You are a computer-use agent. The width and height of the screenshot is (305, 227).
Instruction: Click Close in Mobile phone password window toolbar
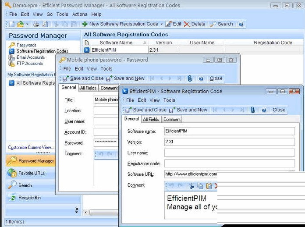pyautogui.click(x=216, y=78)
